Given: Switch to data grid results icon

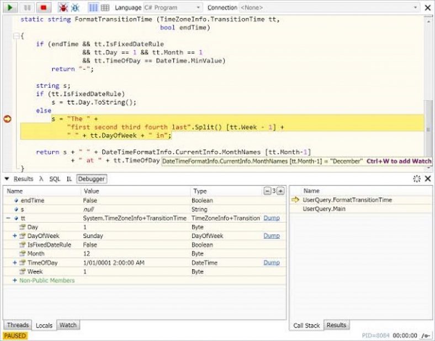Looking at the screenshot, I should point(105,8).
